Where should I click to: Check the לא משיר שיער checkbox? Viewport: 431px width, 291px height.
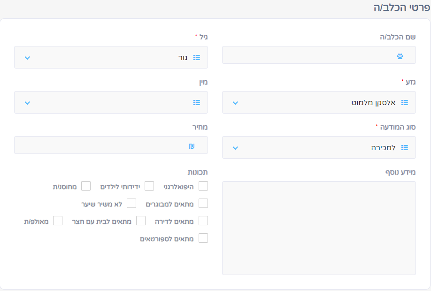pos(131,203)
